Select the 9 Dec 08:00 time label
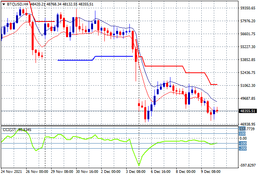This screenshot has width=258, height=176. click(x=211, y=171)
